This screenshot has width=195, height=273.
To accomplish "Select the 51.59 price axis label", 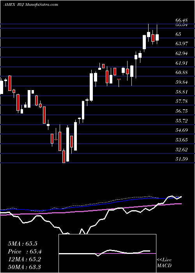I will coord(182,159).
